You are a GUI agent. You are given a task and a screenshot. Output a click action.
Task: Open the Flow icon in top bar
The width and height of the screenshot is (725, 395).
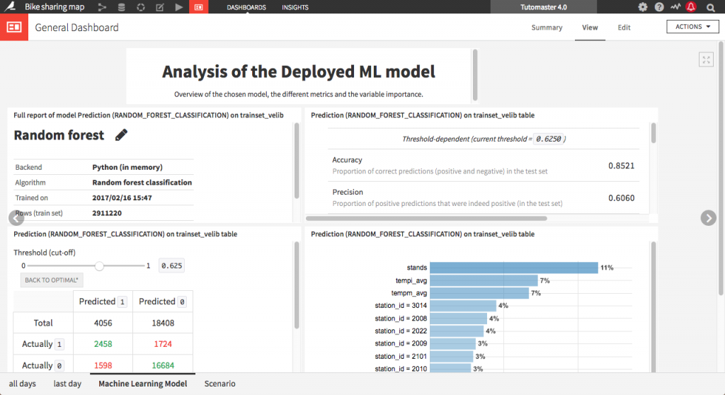103,8
